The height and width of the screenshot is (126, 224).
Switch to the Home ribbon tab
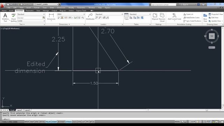(x=4, y=10)
